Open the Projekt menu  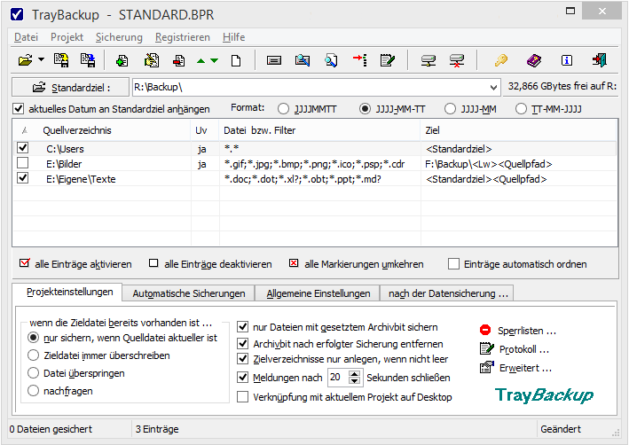(67, 37)
